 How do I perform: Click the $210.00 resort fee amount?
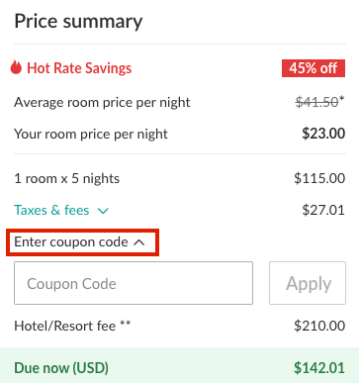(319, 326)
